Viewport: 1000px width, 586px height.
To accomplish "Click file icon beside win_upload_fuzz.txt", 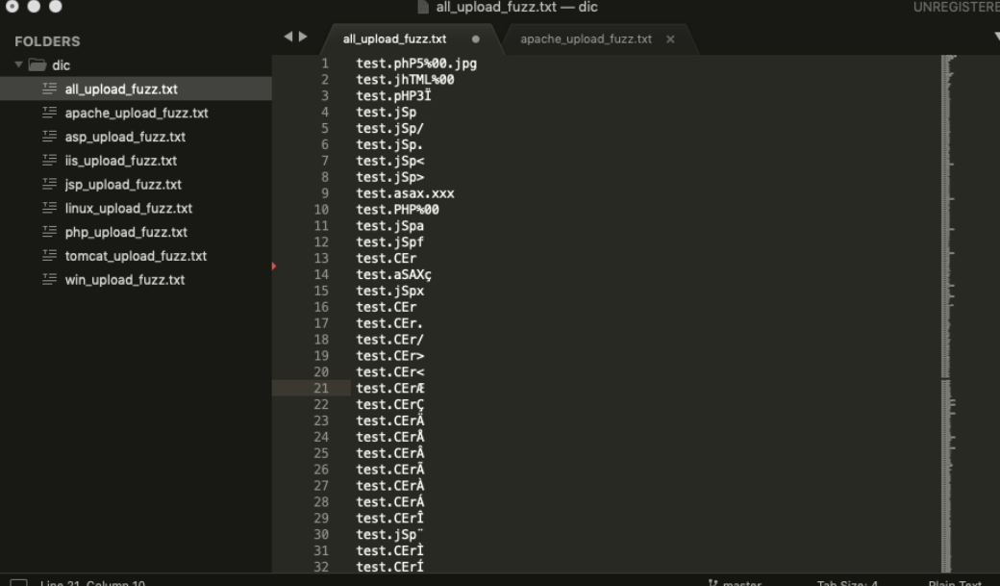I will pos(50,280).
